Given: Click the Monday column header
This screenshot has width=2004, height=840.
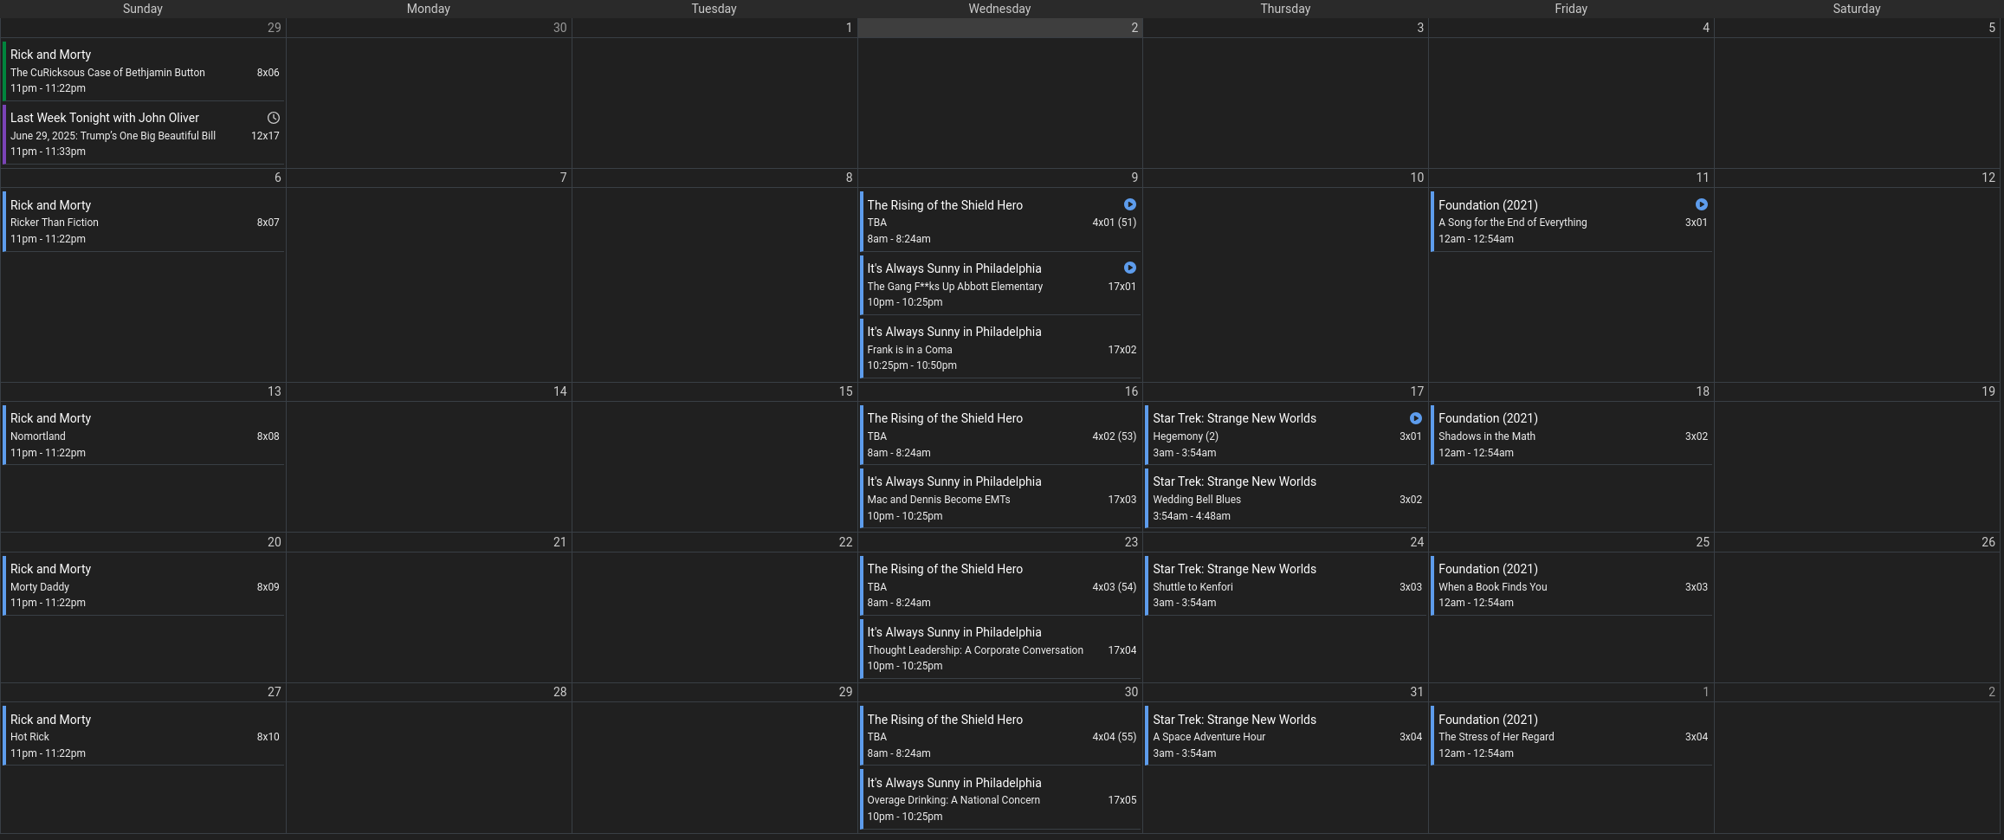Looking at the screenshot, I should pyautogui.click(x=429, y=9).
